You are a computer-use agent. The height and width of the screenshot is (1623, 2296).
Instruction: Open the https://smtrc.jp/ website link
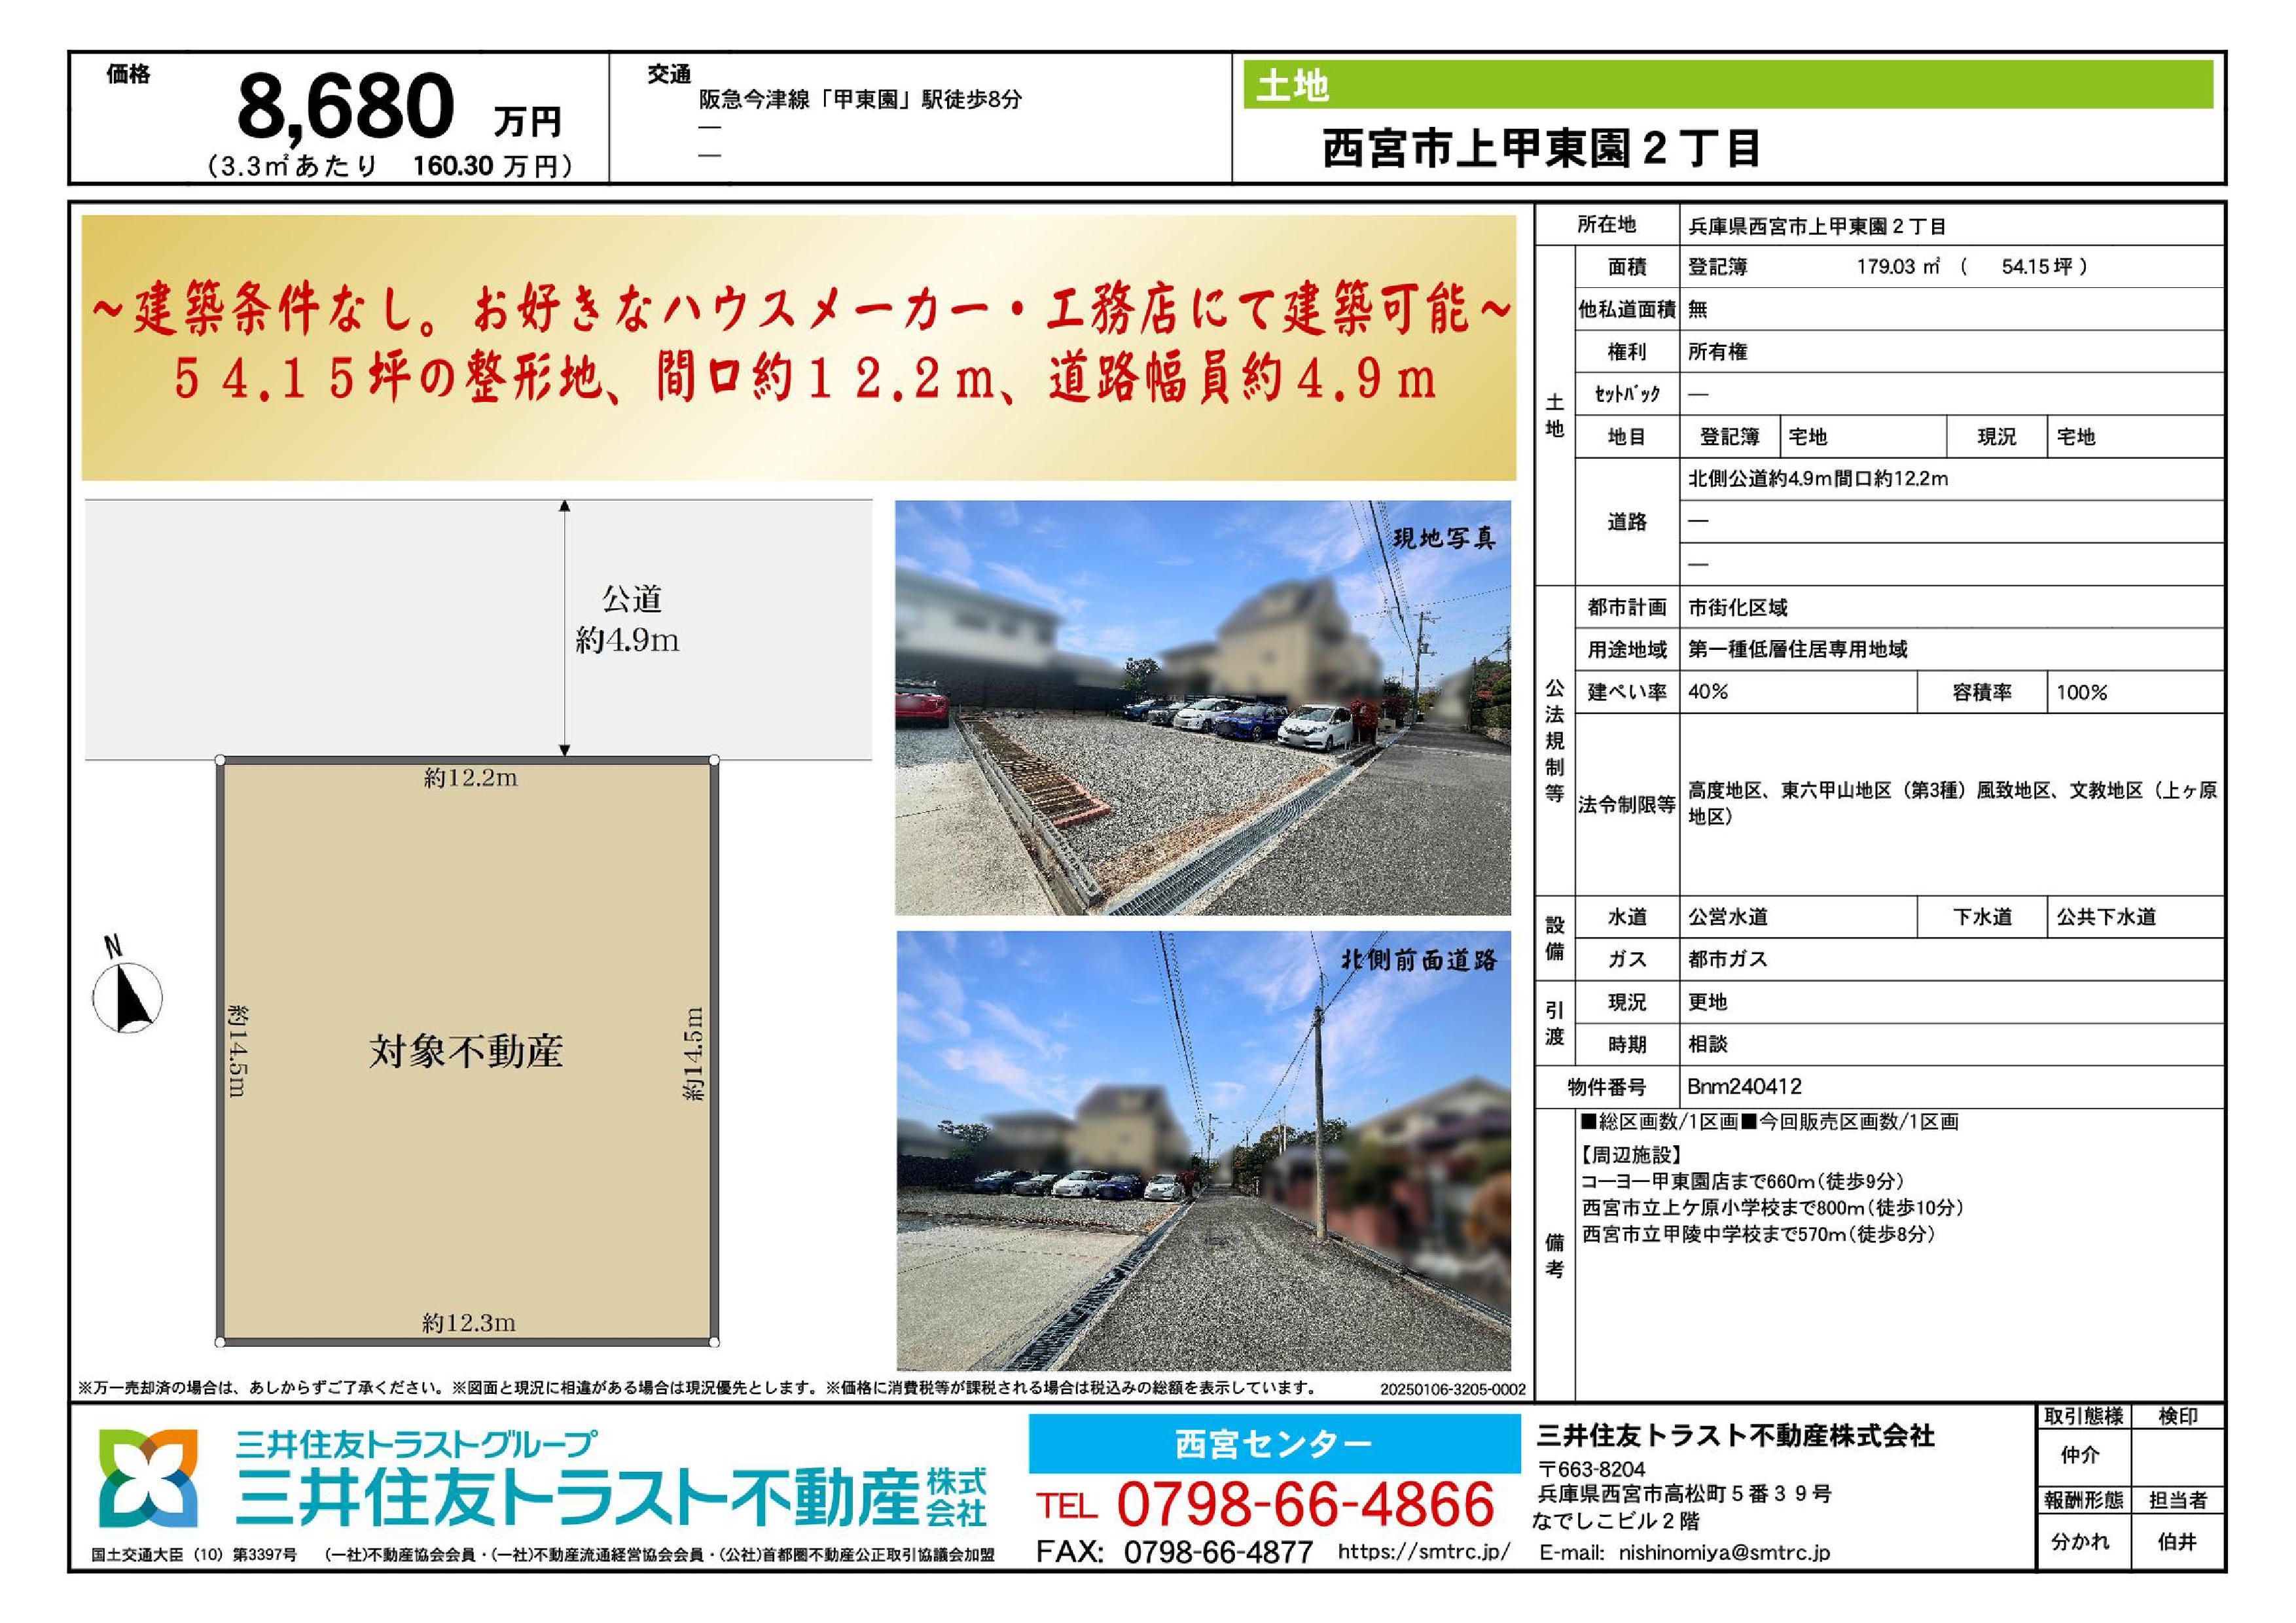(x=1423, y=1552)
